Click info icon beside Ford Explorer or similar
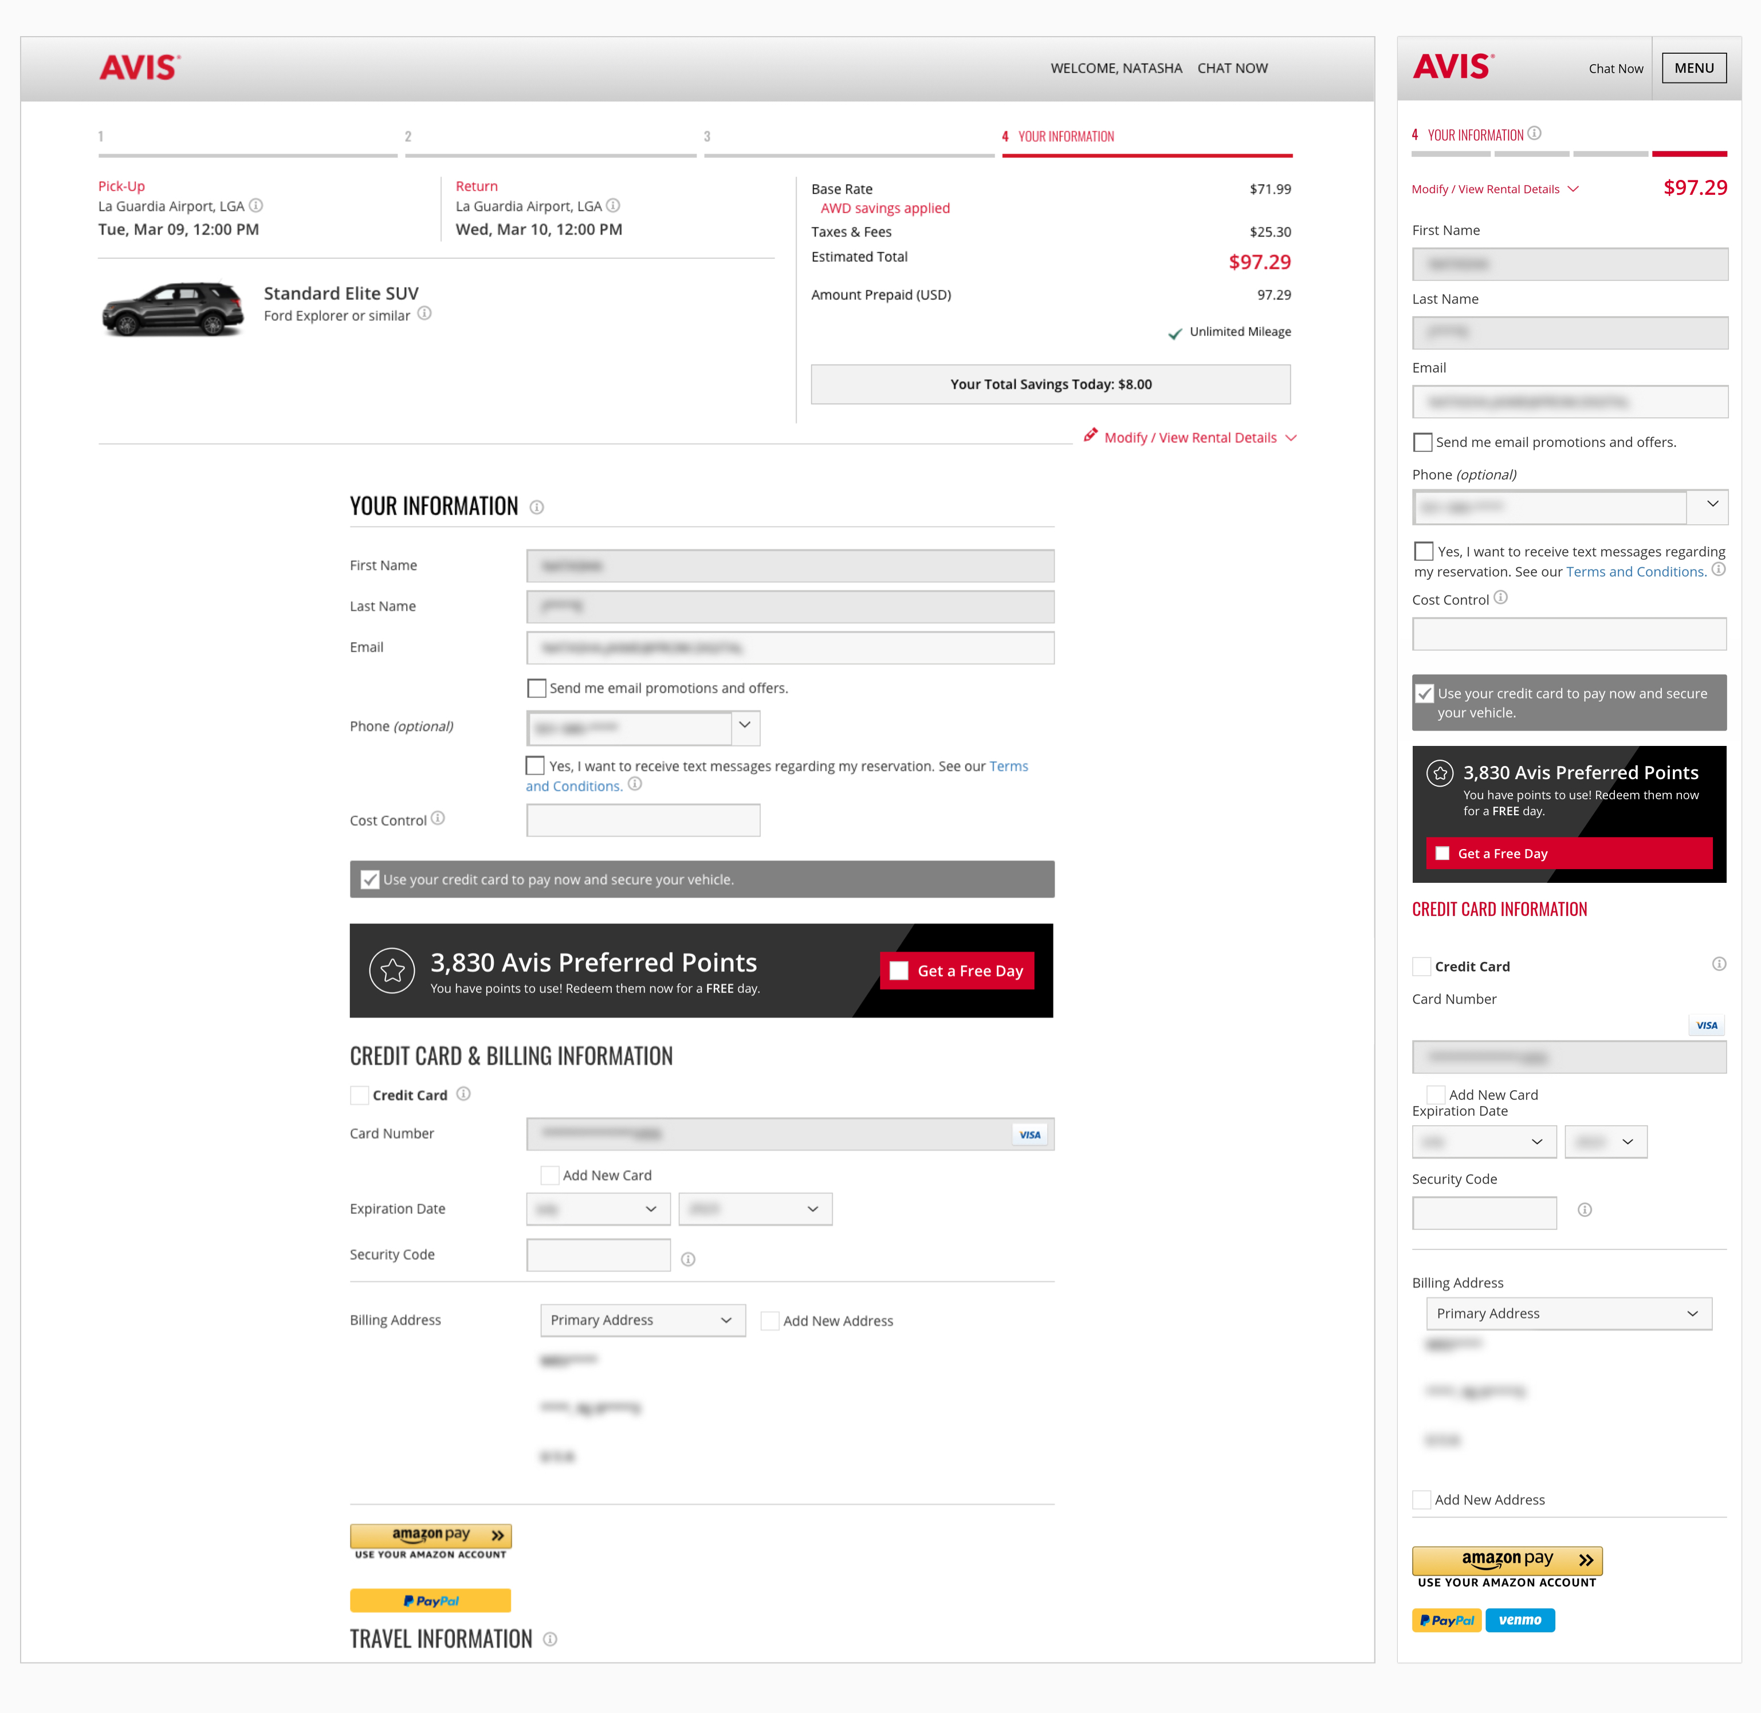The width and height of the screenshot is (1761, 1713). tap(424, 314)
